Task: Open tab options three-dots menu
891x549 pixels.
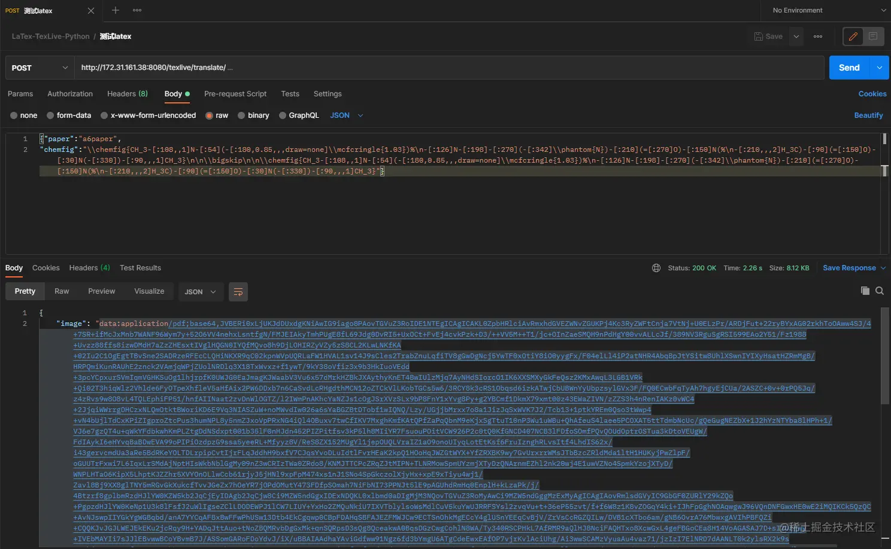Action: [x=137, y=10]
